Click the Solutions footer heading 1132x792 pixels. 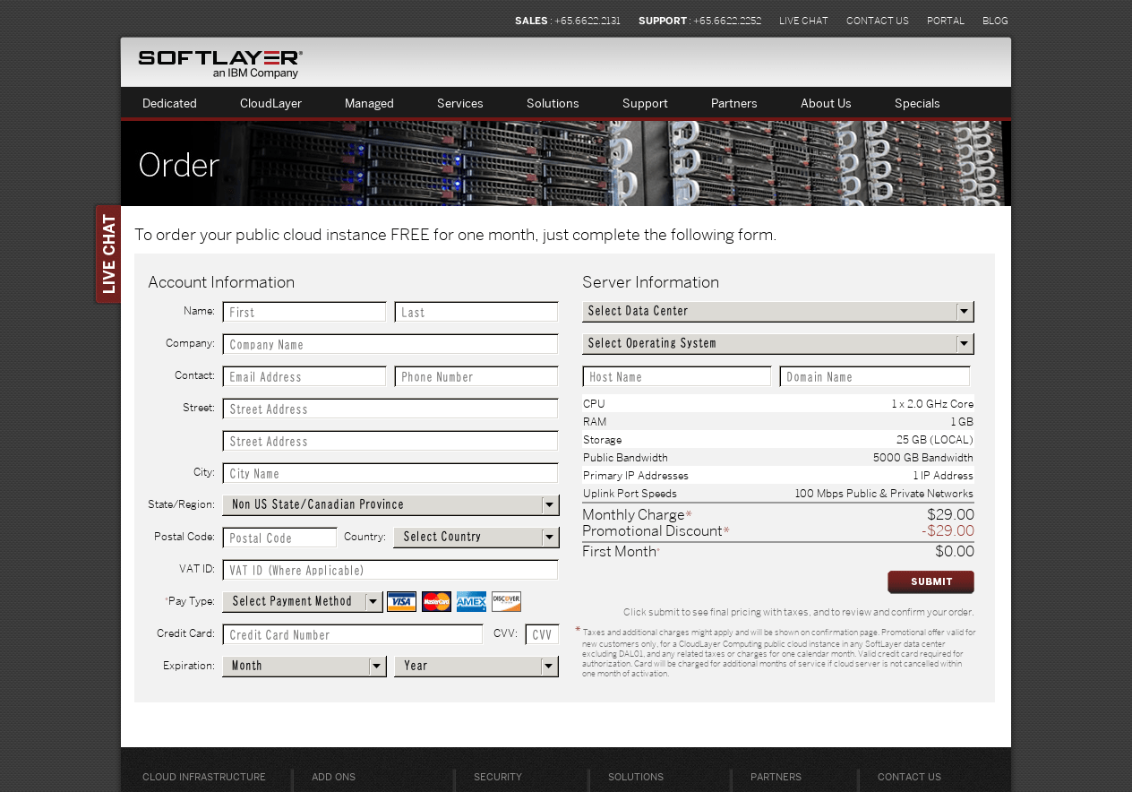coord(636,777)
